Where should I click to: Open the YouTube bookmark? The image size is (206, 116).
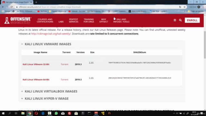42,11
